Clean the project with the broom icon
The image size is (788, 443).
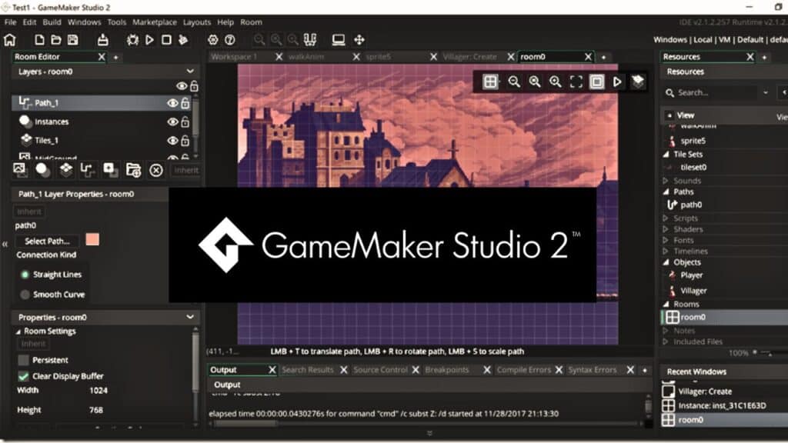click(x=183, y=40)
